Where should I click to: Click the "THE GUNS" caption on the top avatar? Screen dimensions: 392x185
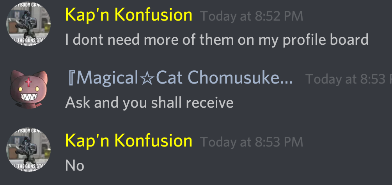pyautogui.click(x=29, y=41)
